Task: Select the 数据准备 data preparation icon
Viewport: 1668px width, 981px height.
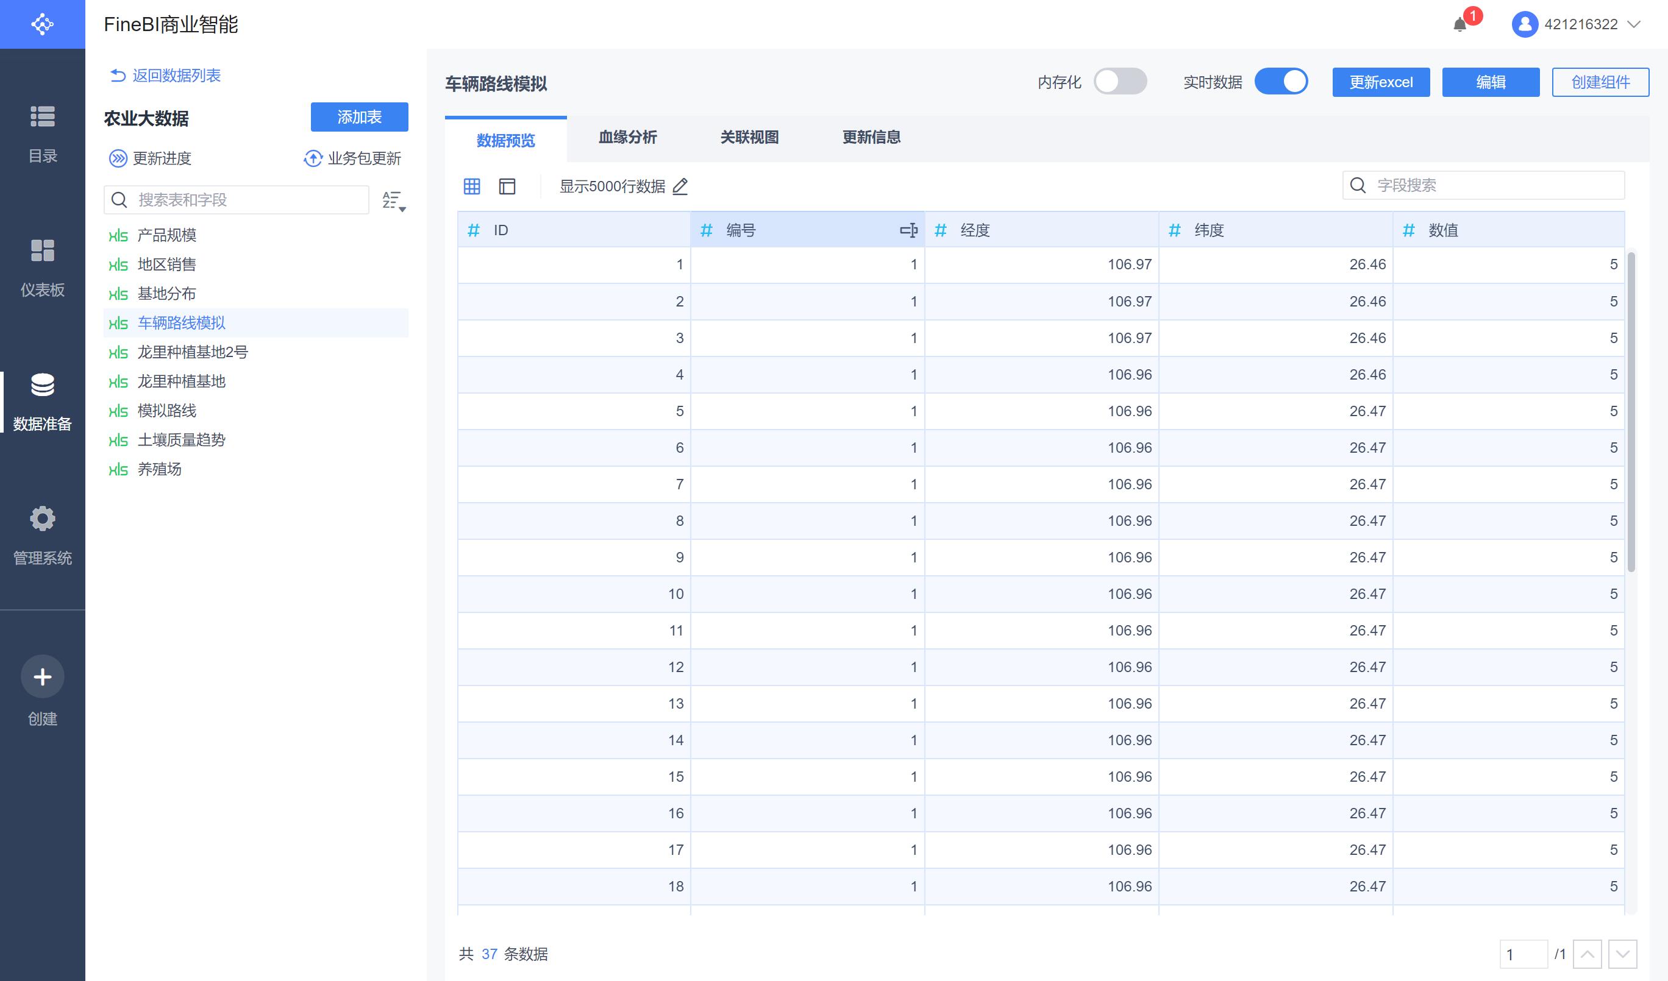Action: click(x=42, y=385)
